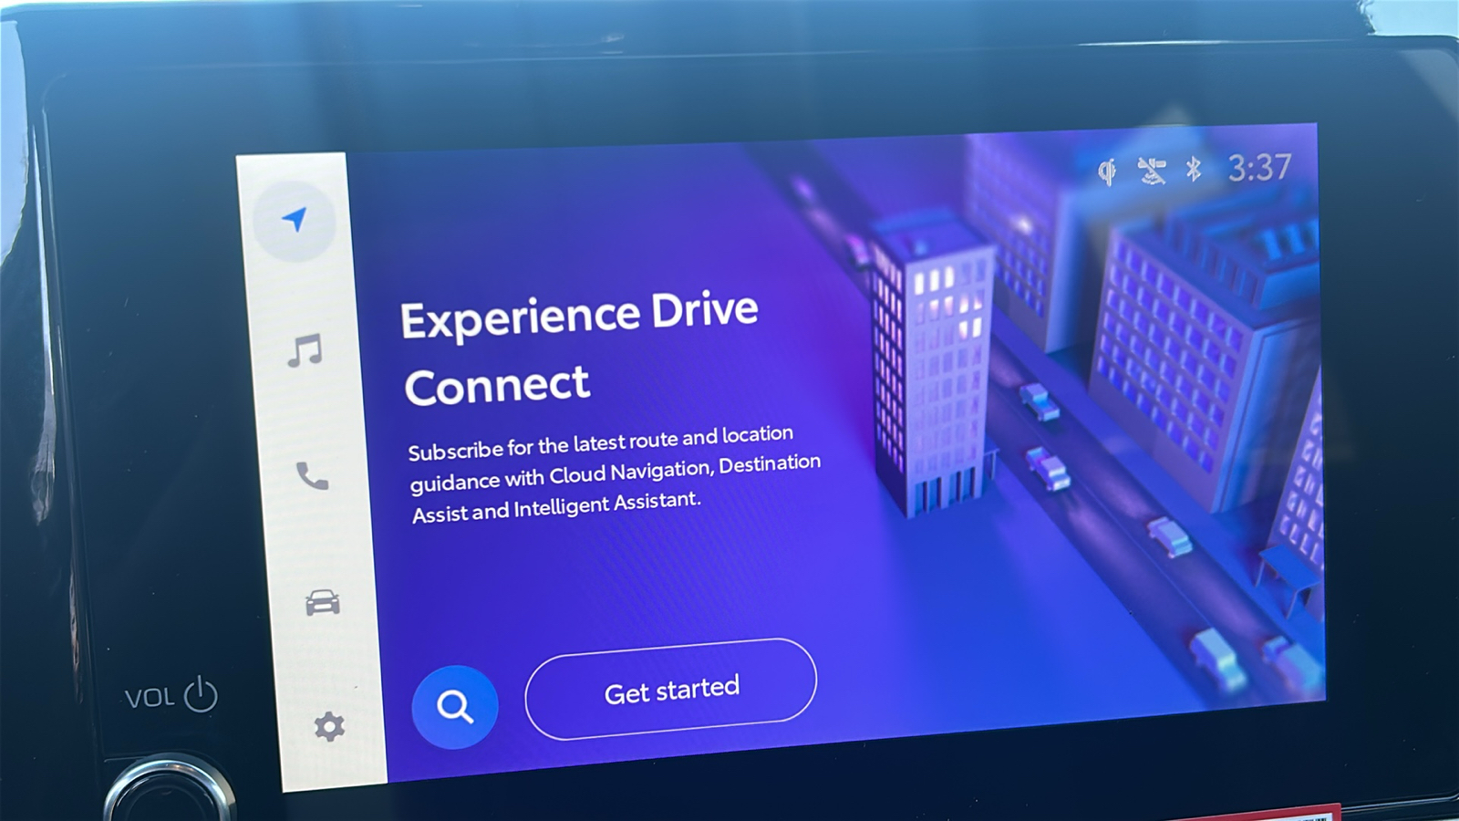The image size is (1459, 821).
Task: Tap 'Cloud Navigation' in the description
Action: click(x=629, y=473)
